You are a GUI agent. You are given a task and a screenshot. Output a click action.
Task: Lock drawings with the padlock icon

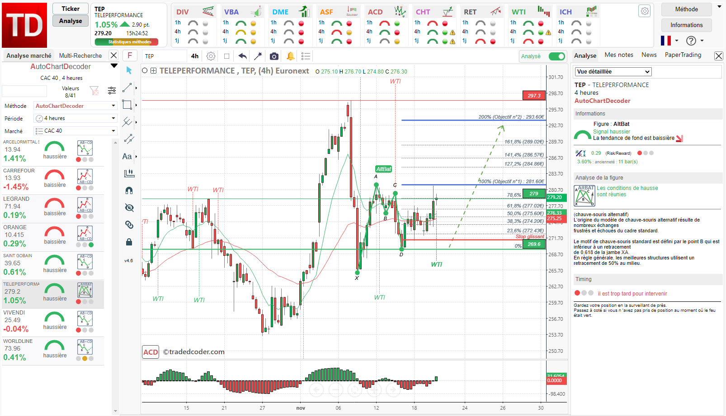[129, 242]
